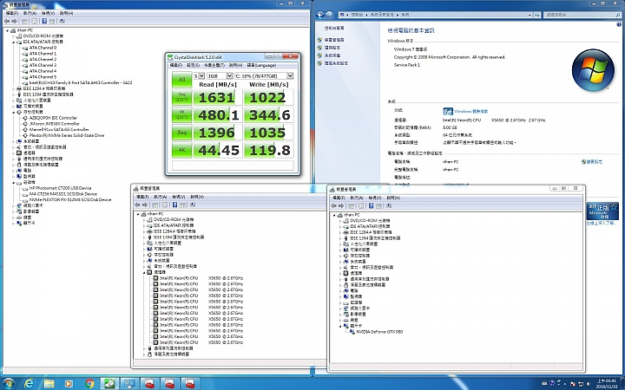Select 'M4-CT256 M4SSD1 SCSI Disk Device'

[x=63, y=194]
